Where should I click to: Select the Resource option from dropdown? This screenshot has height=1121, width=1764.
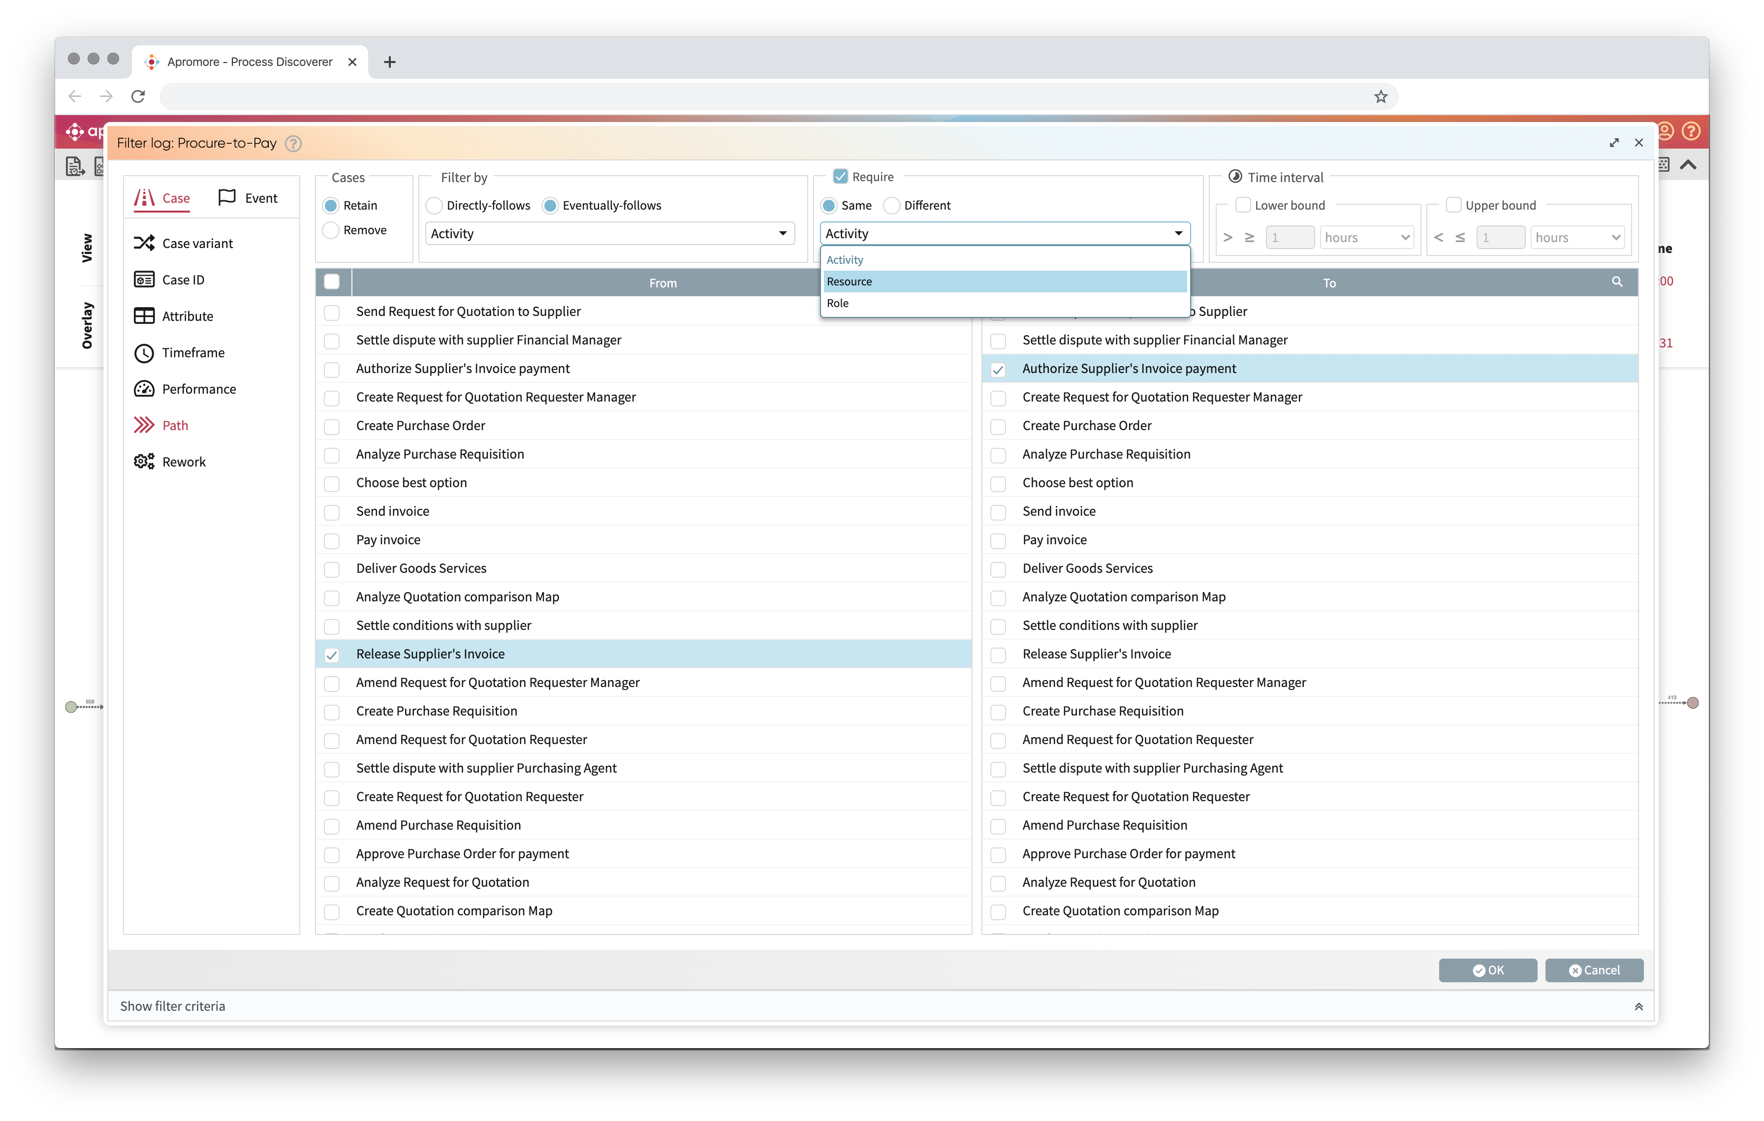pyautogui.click(x=1002, y=281)
